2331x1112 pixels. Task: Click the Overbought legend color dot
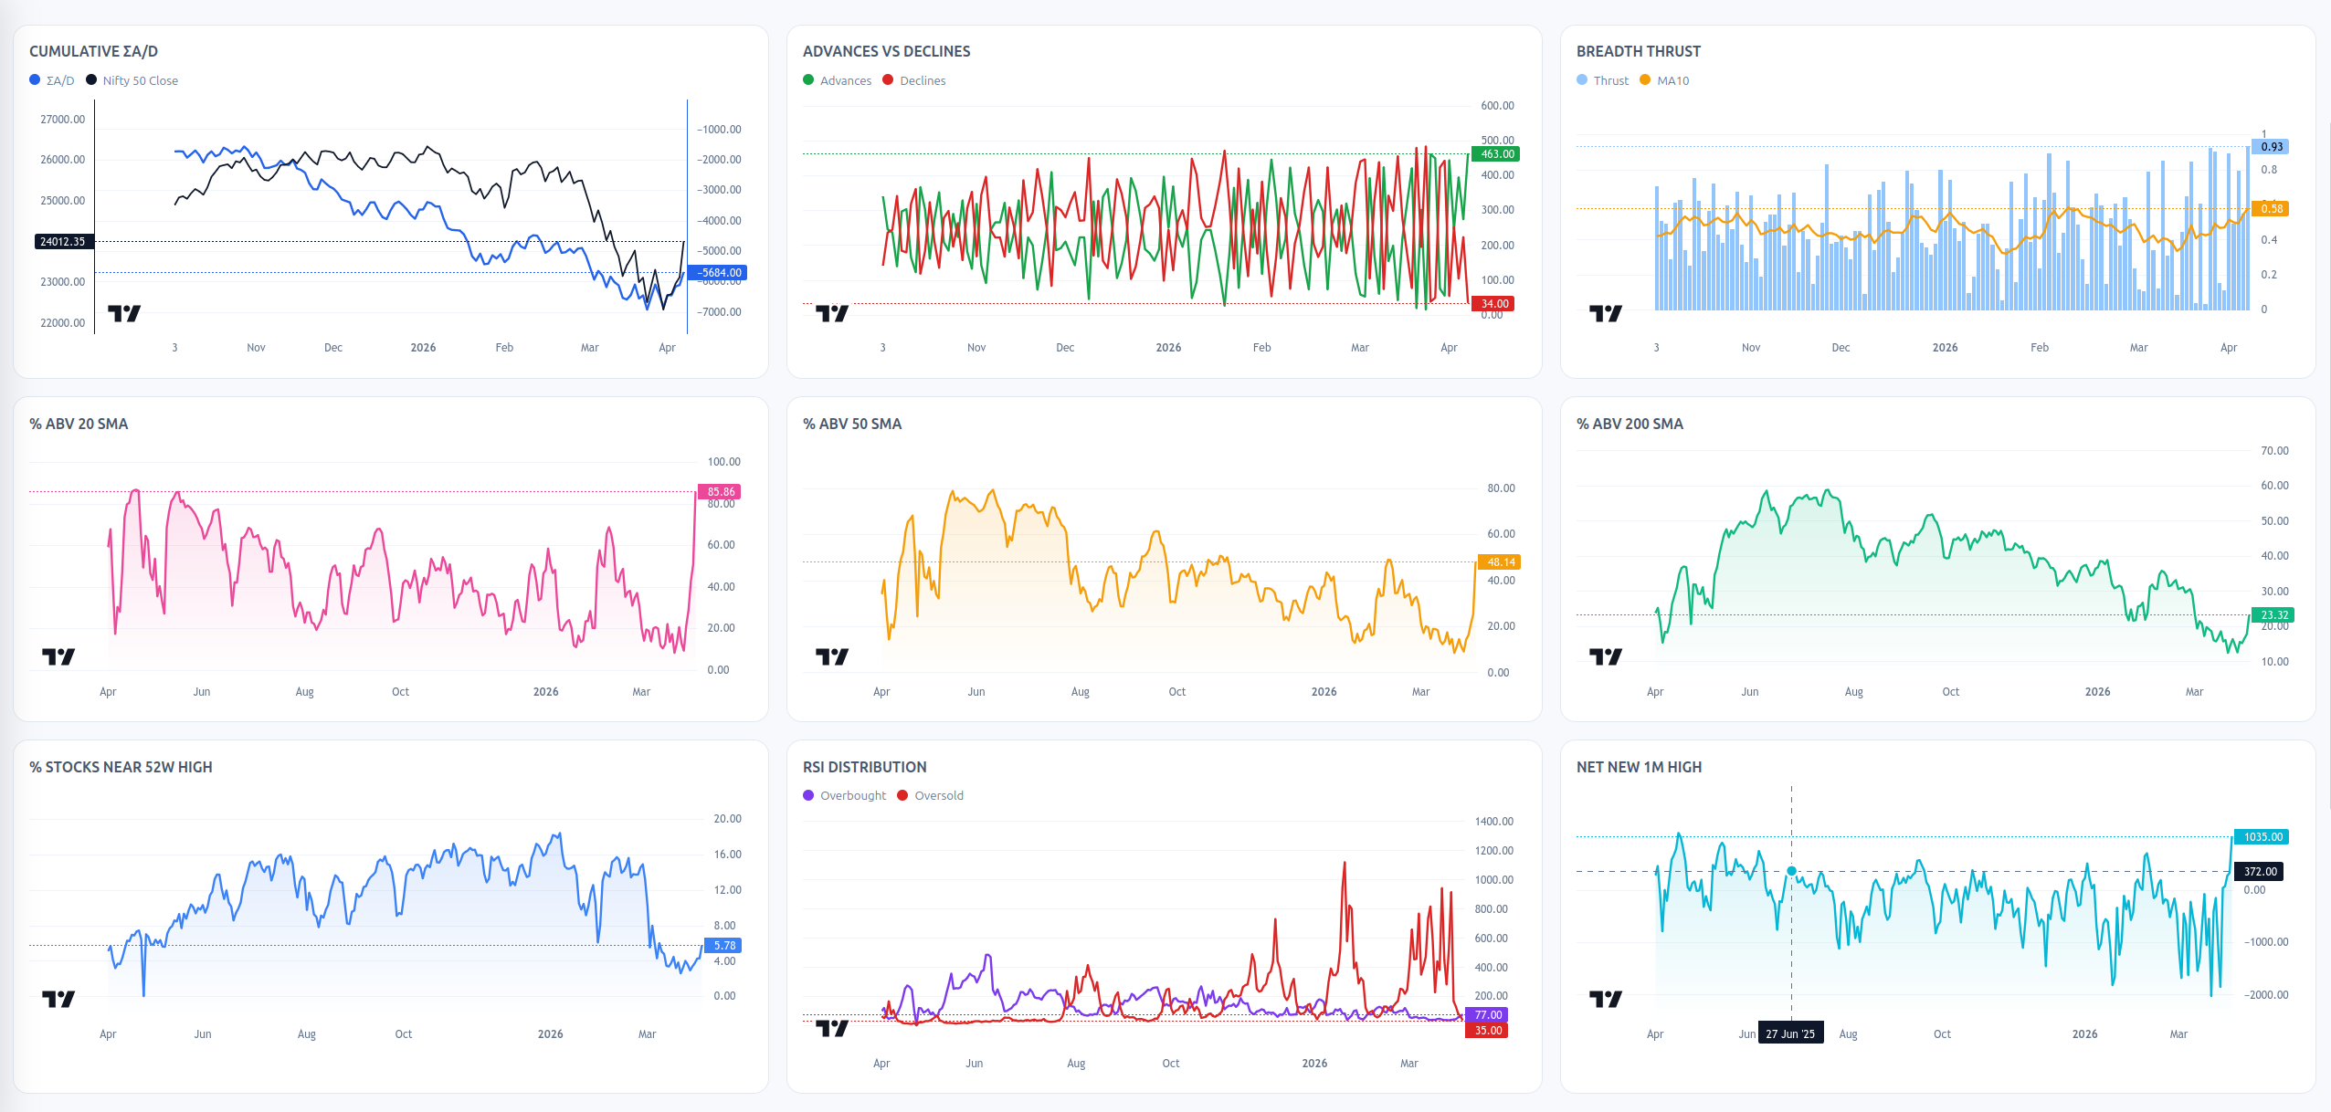808,795
